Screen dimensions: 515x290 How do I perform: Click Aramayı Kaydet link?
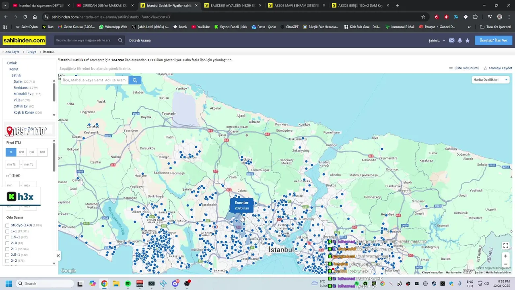(x=498, y=68)
